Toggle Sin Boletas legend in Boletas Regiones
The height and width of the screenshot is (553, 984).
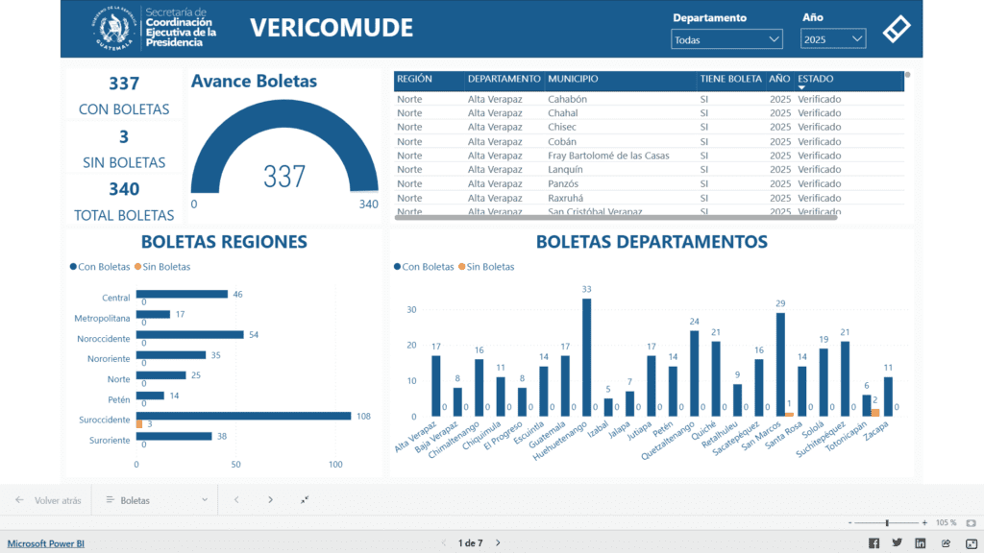click(x=163, y=267)
